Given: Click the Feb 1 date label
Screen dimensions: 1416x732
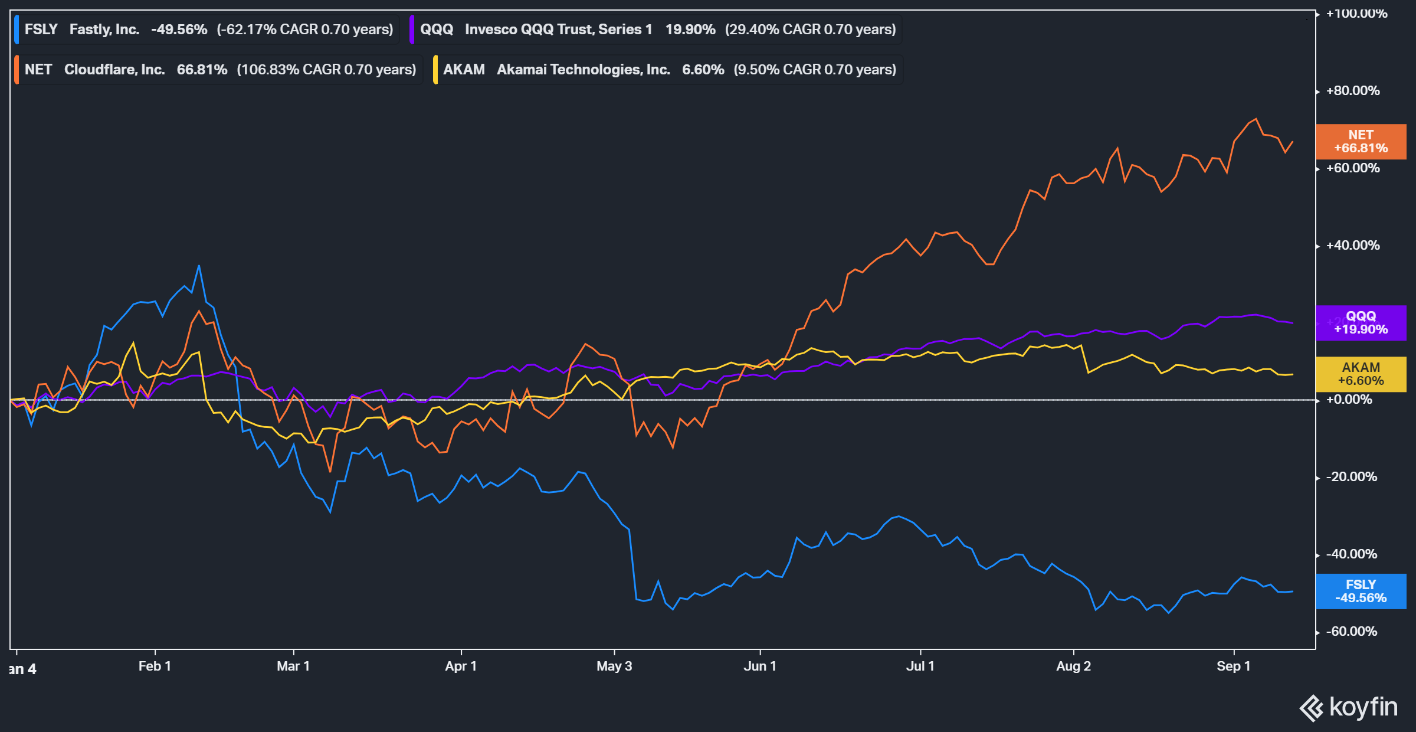Looking at the screenshot, I should coord(155,666).
